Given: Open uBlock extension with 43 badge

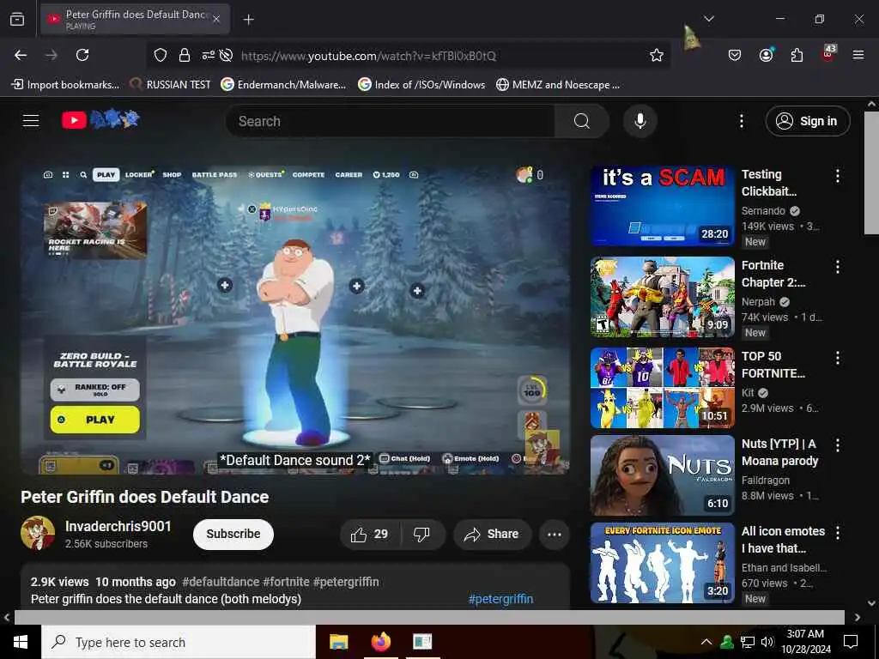Looking at the screenshot, I should click(x=828, y=54).
